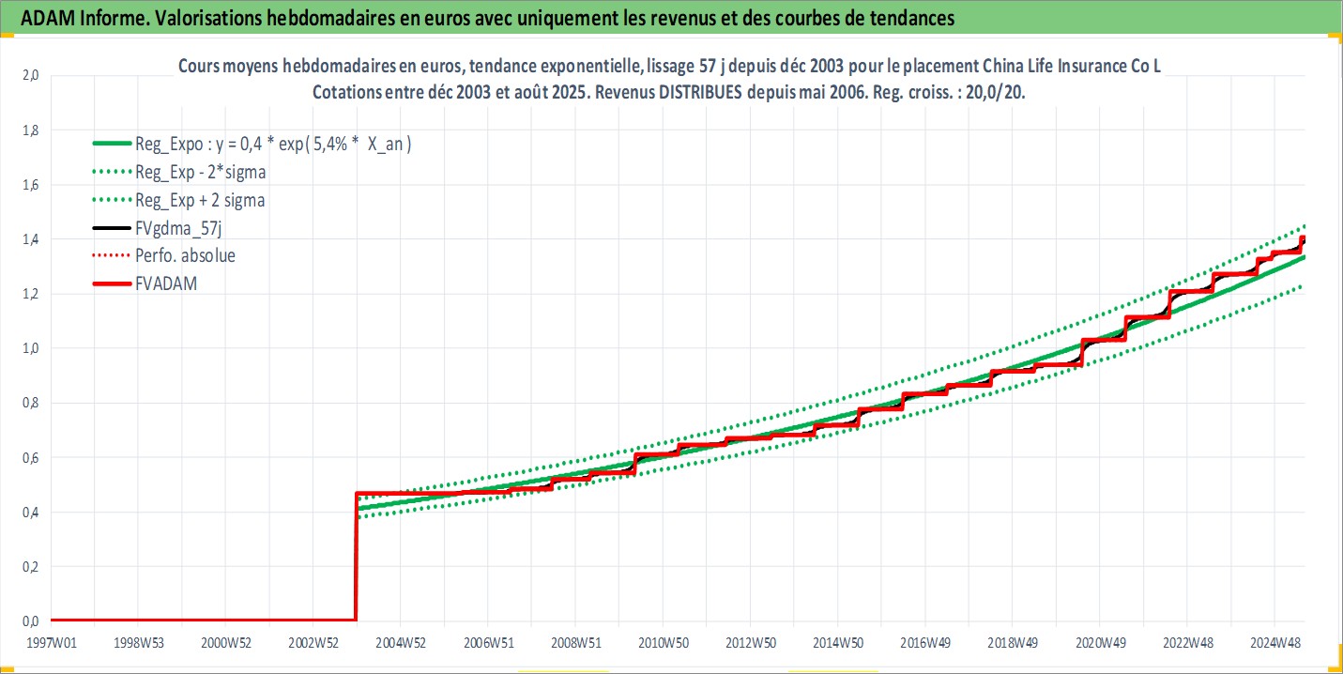This screenshot has width=1343, height=674.
Task: Click y-axis label 1,4
Action: click(29, 239)
